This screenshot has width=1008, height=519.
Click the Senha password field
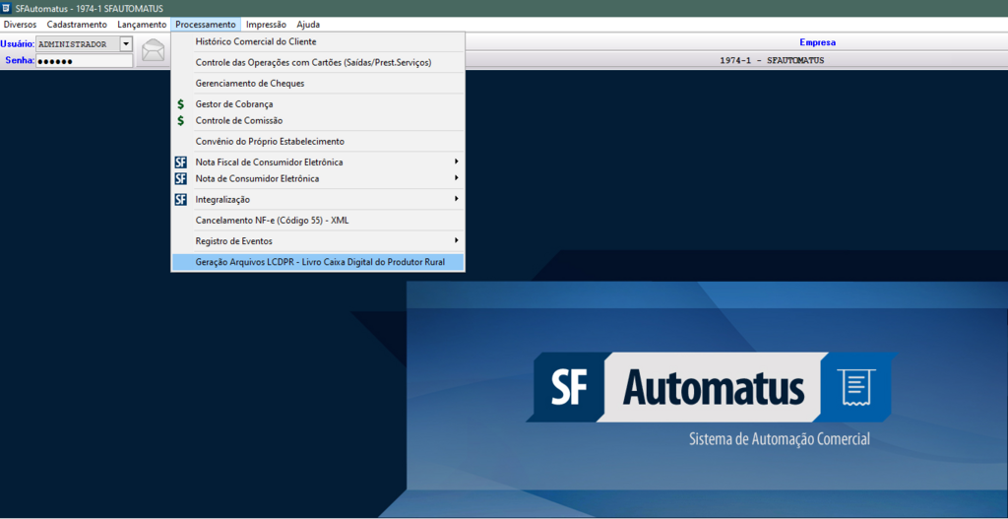click(84, 61)
